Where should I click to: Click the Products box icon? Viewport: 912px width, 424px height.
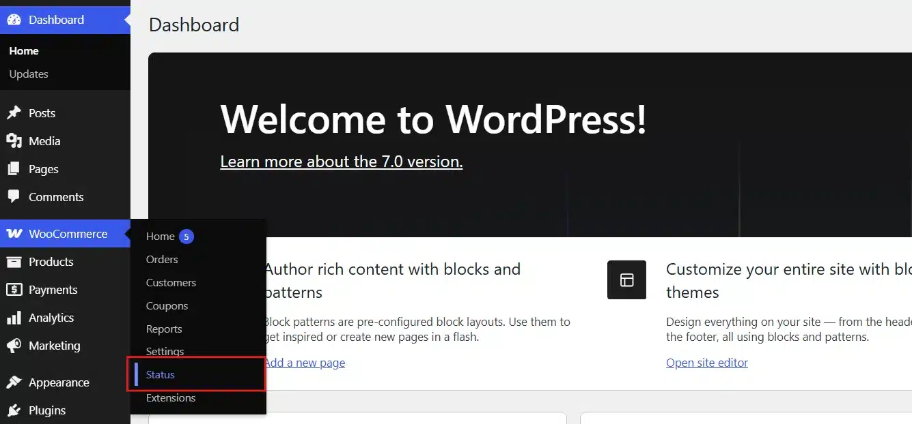coord(14,262)
